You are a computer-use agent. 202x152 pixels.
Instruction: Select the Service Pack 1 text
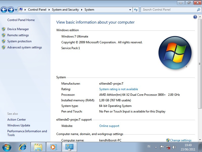[71, 48]
